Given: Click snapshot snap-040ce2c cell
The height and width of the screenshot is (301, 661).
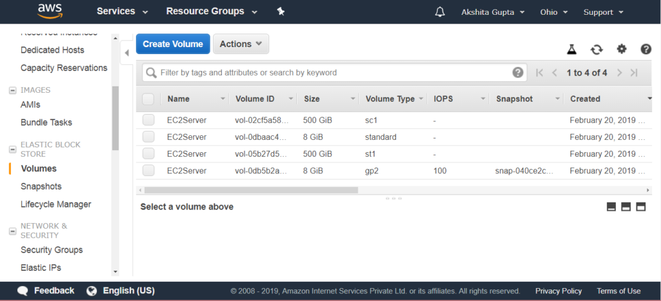Looking at the screenshot, I should pos(524,171).
